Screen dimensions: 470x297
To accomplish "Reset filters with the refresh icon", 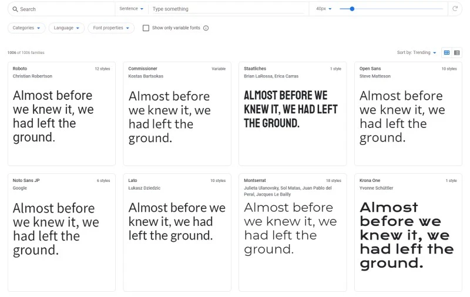I will click(x=455, y=9).
